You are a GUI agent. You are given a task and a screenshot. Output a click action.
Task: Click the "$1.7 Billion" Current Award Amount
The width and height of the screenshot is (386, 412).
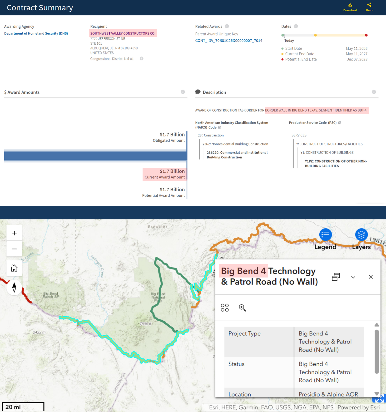pos(172,171)
